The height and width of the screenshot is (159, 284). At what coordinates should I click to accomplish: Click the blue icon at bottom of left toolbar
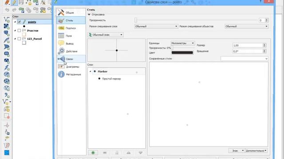pyautogui.click(x=7, y=152)
